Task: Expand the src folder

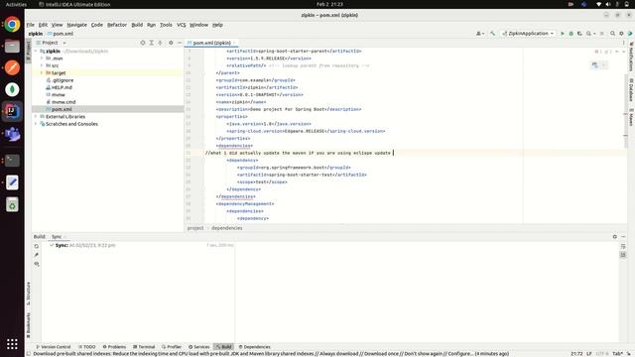Action: [42, 65]
